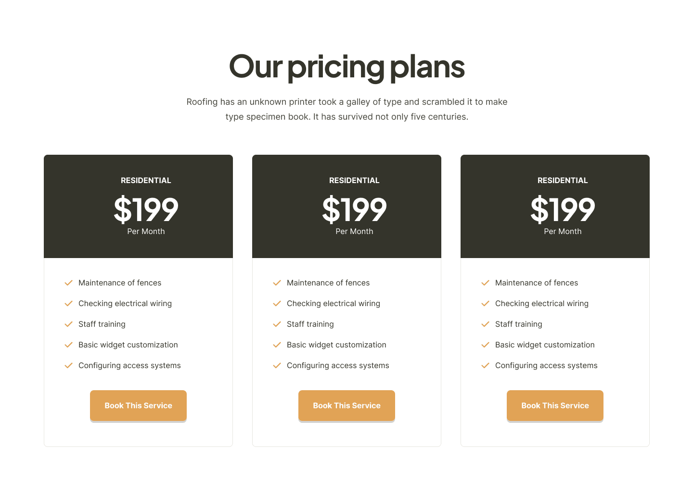Click the checkmark beside Checking electrical wiring in first card
Image resolution: width=693 pixels, height=494 pixels.
click(x=69, y=304)
